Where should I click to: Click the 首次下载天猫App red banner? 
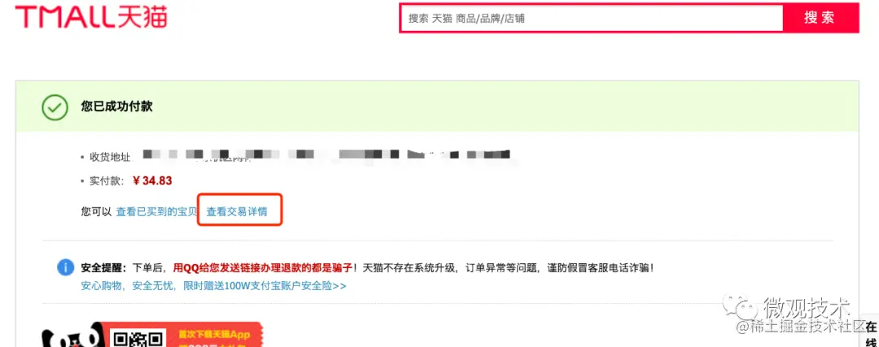coord(215,336)
